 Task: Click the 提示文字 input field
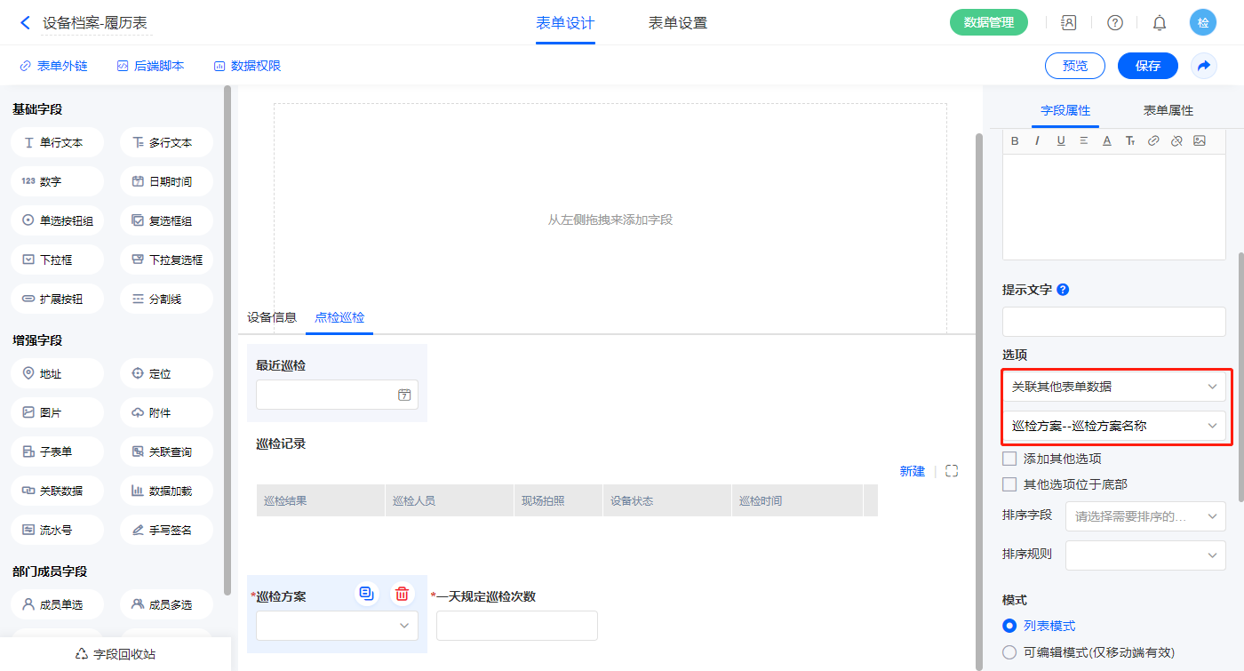[1113, 322]
